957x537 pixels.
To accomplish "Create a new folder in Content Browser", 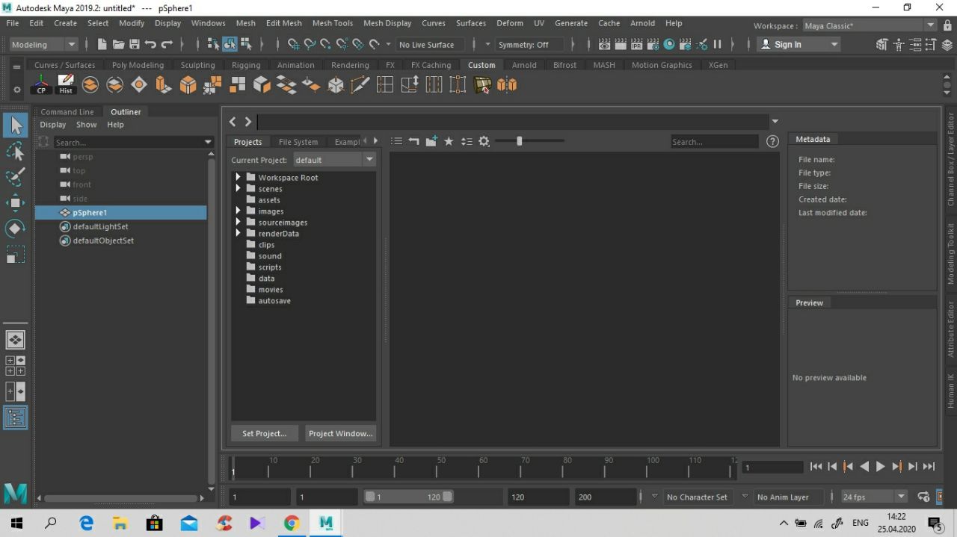I will click(431, 141).
